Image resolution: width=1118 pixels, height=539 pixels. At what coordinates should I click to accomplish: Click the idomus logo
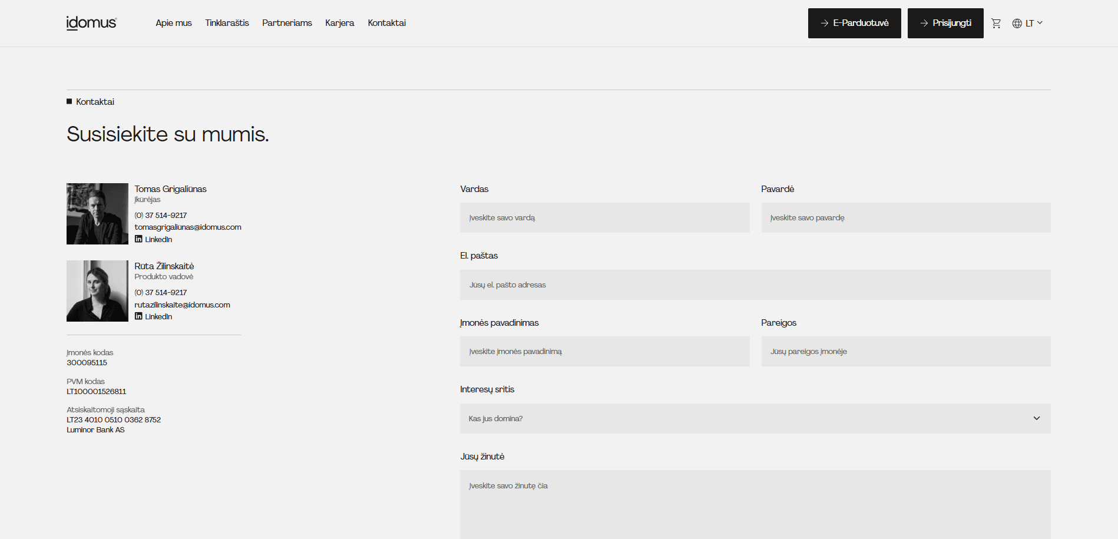click(x=91, y=23)
